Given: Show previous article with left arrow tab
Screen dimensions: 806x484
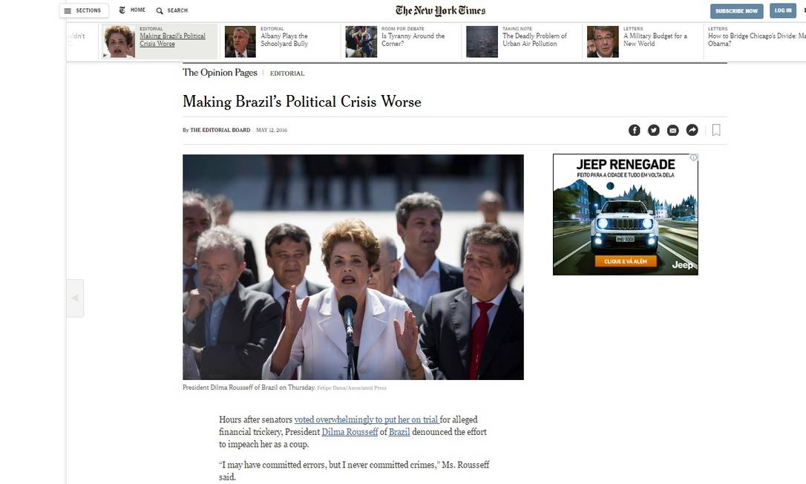Looking at the screenshot, I should pos(75,298).
